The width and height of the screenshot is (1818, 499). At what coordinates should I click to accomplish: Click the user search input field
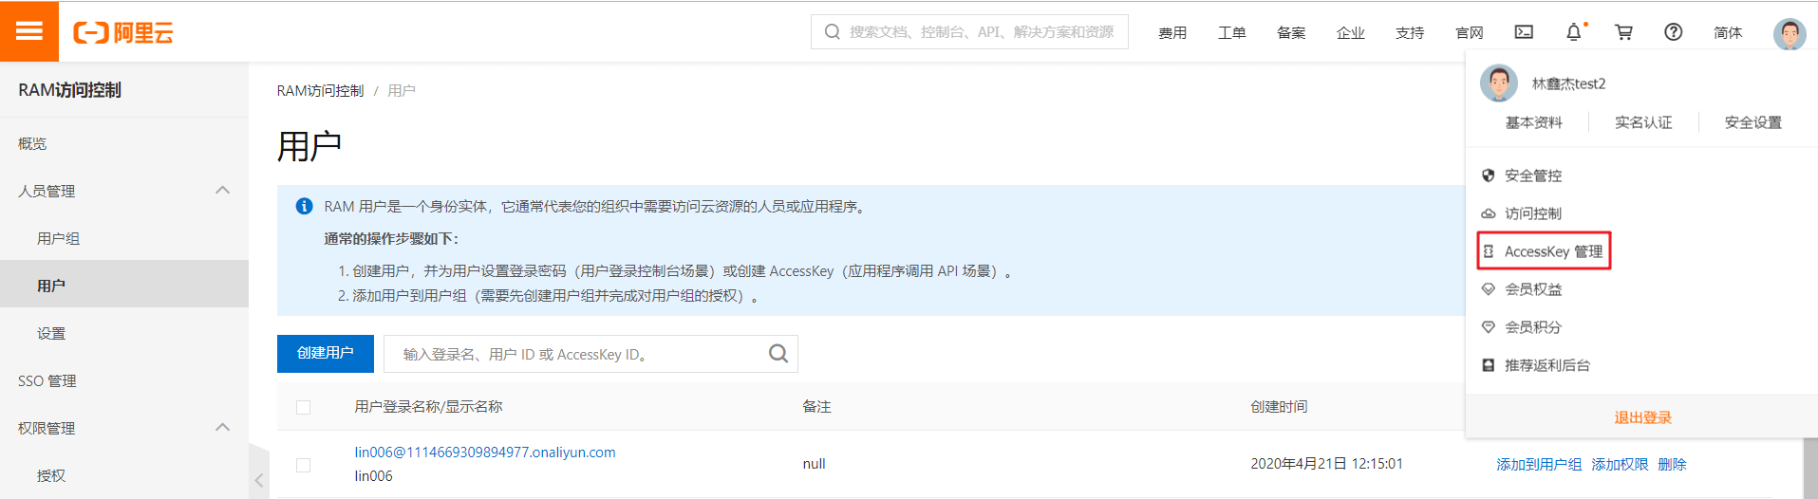(x=579, y=354)
